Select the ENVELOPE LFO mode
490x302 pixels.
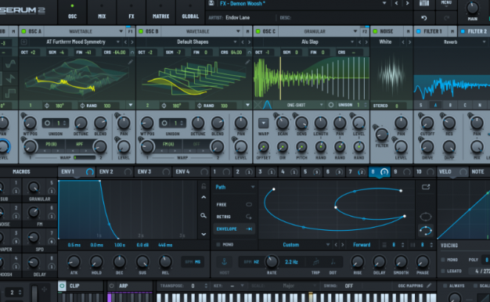234,229
